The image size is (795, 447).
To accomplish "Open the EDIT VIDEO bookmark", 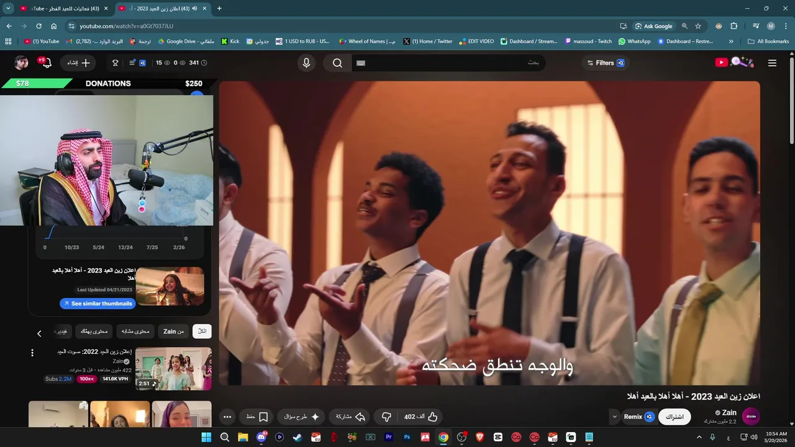I will click(x=476, y=42).
